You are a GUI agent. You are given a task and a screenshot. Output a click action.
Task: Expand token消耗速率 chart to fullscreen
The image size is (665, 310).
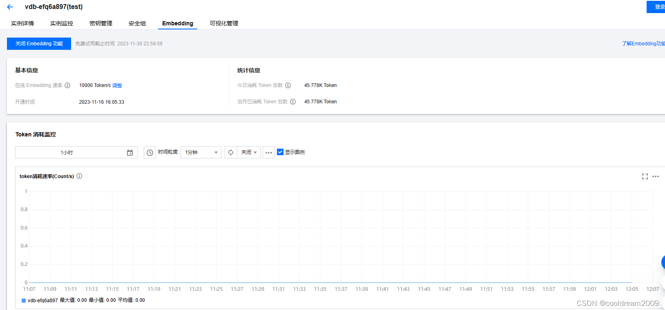645,176
